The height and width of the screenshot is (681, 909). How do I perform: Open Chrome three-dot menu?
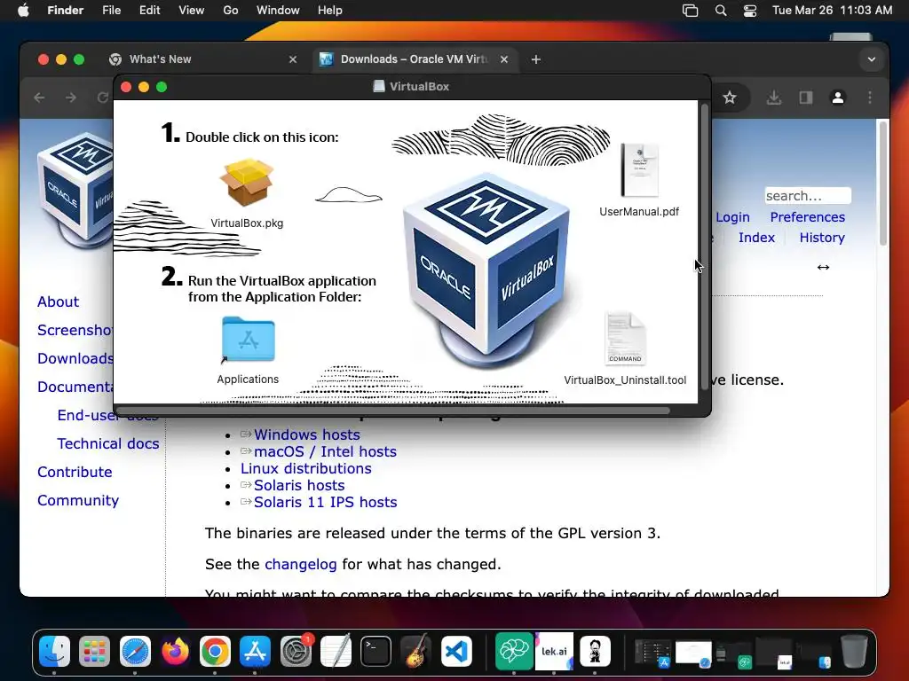[x=870, y=98]
